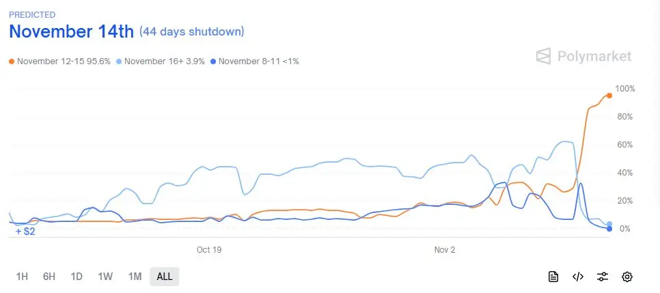Choose the 1M time range
660x293 pixels.
click(x=135, y=277)
